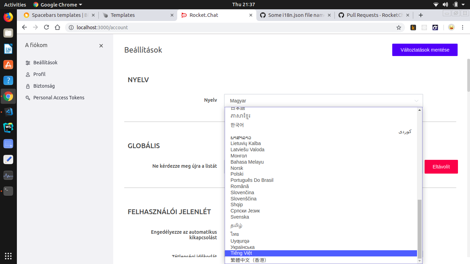Viewport: 470px width, 264px height.
Task: Click the orange k extension icon
Action: pyautogui.click(x=413, y=27)
